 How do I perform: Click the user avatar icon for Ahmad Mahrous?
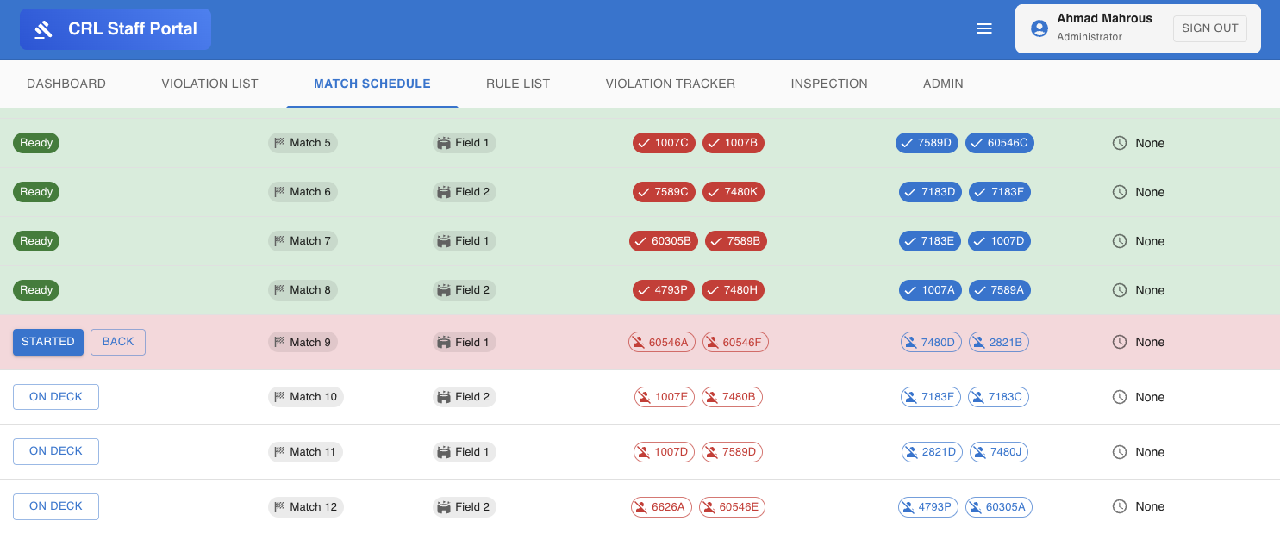pyautogui.click(x=1038, y=28)
